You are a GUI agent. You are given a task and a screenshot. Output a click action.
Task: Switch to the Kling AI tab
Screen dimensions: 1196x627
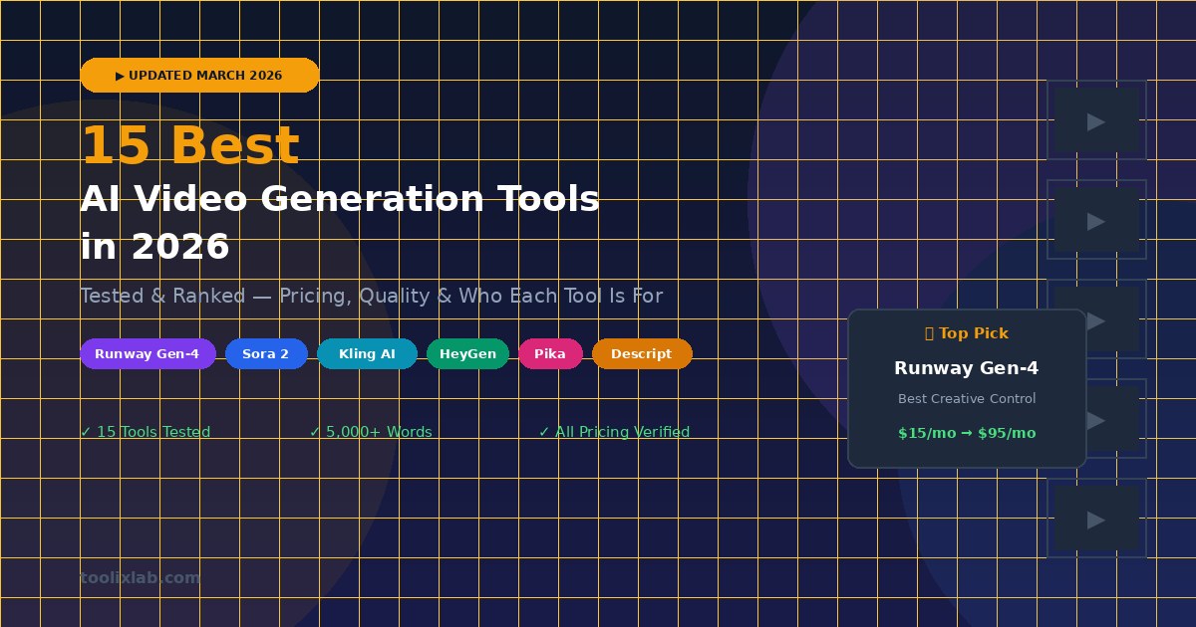[367, 353]
